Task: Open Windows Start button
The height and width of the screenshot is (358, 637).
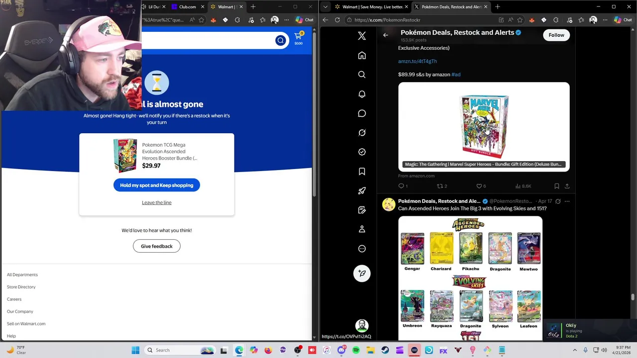Action: [135, 350]
